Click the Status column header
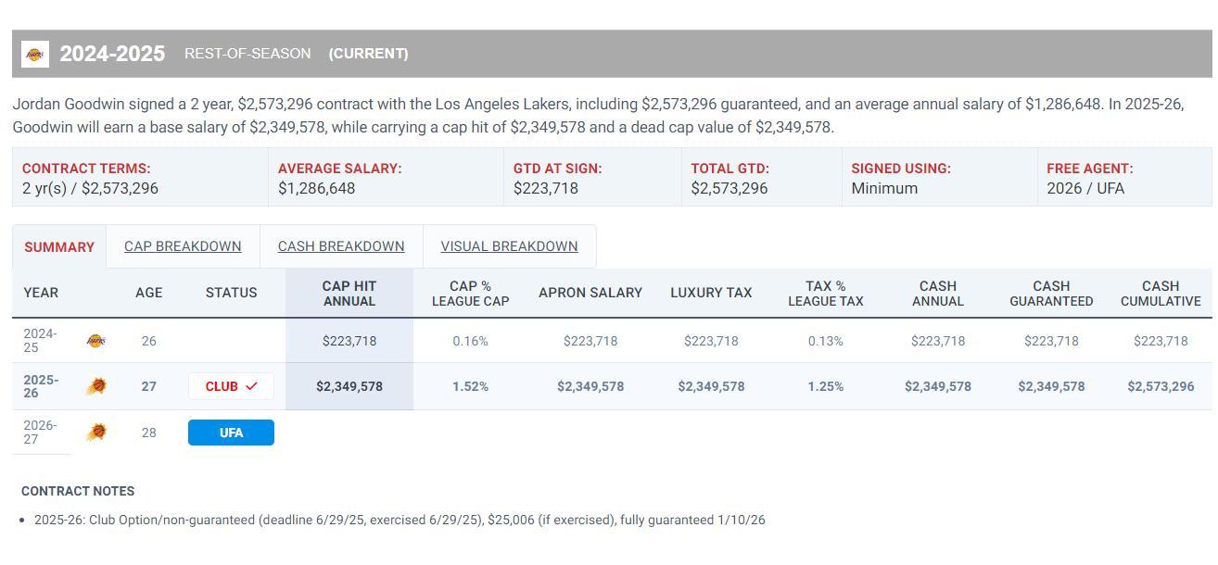Screen dimensions: 1218x565 pos(231,293)
